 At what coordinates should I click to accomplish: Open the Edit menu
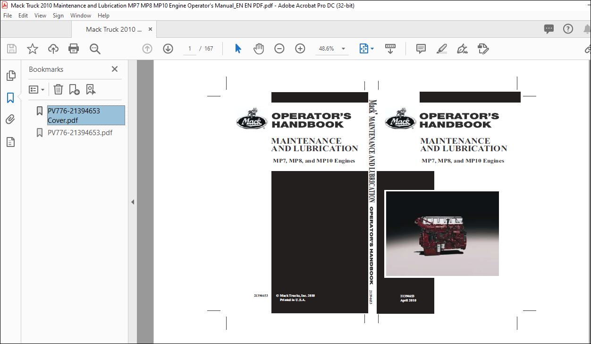pos(23,16)
